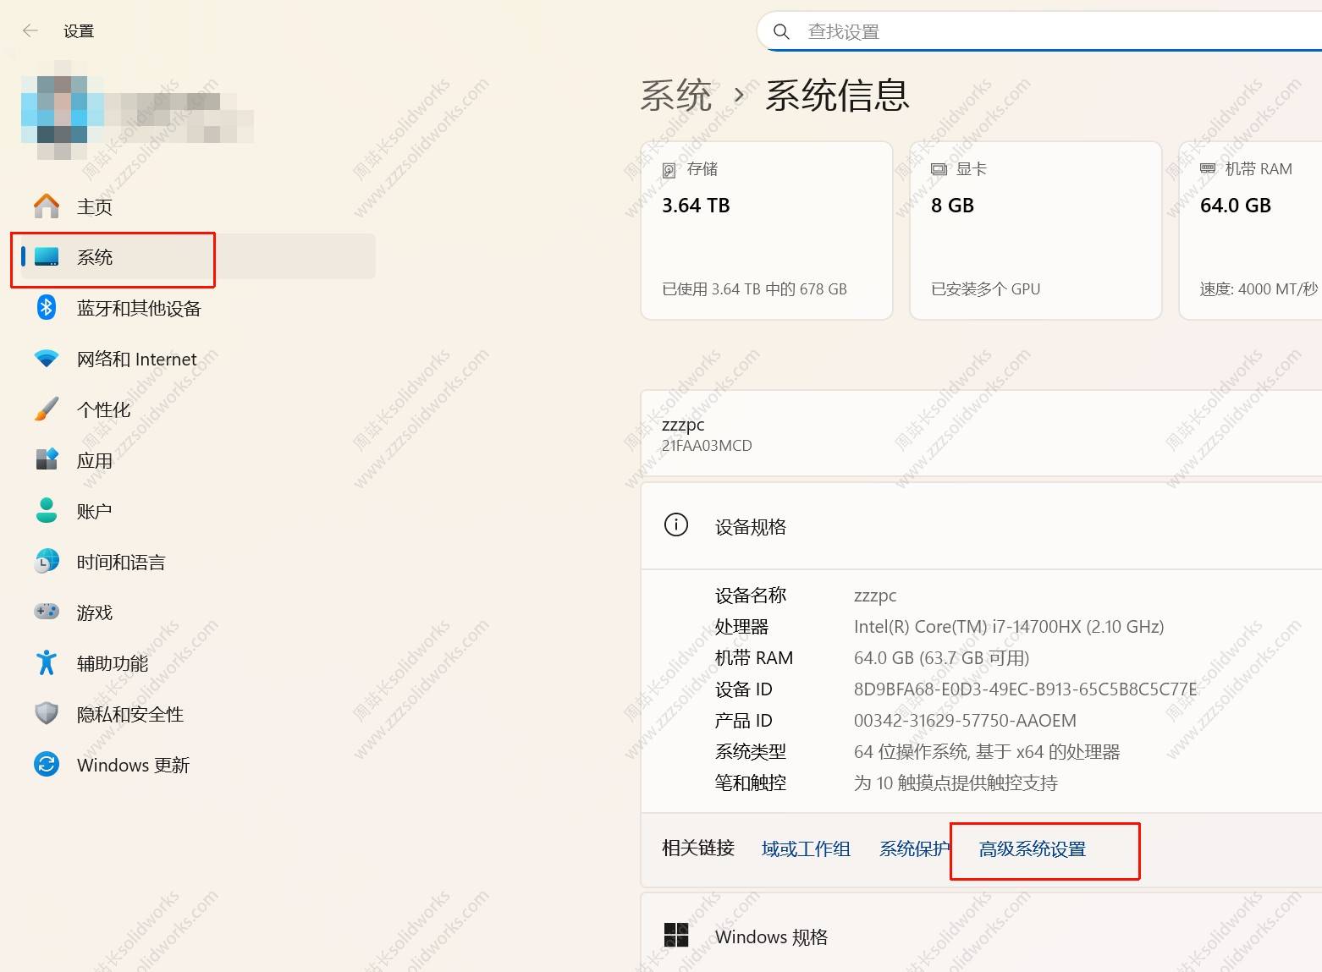
Task: Click the Bluetooth icon in sidebar
Action: click(47, 308)
